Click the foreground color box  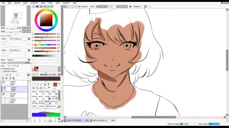click(x=55, y=85)
